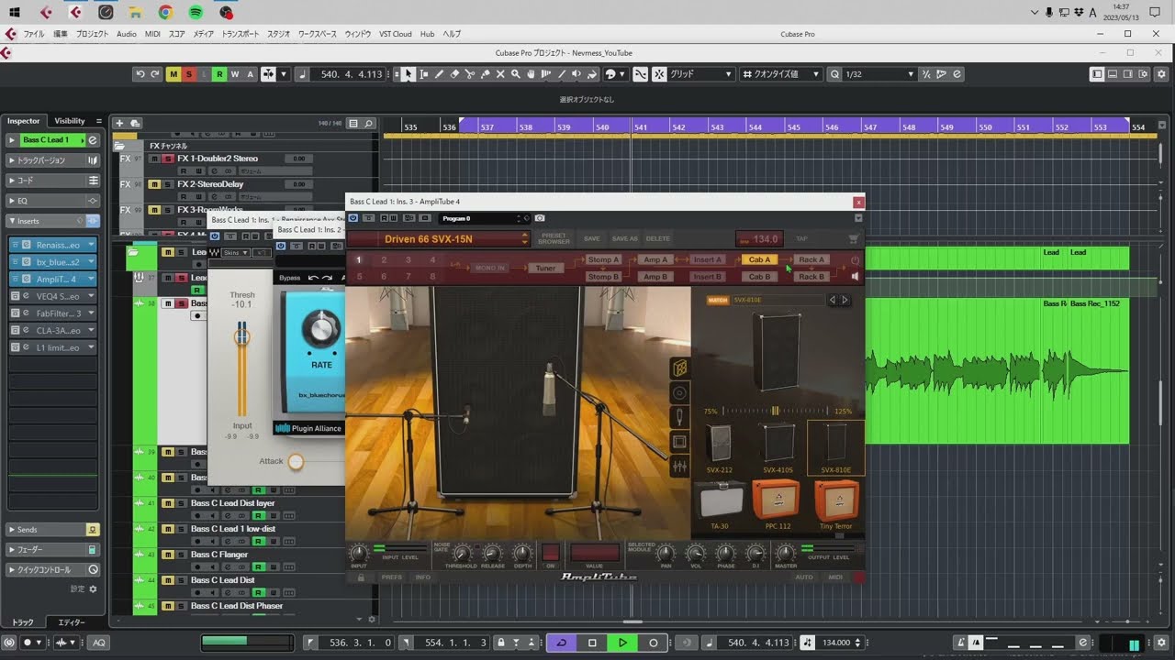1175x660 pixels.
Task: Open the MIDI menu
Action: point(152,34)
